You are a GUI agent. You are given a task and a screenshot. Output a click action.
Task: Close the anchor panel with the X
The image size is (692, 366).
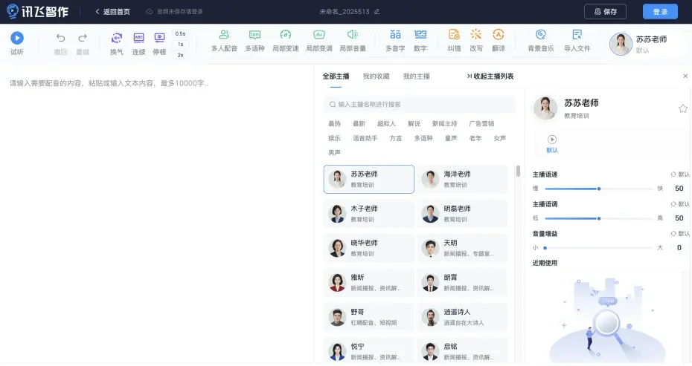coord(685,76)
